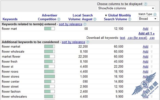
Task: Download keywords as .csv (for excel)
Action: coord(137,38)
